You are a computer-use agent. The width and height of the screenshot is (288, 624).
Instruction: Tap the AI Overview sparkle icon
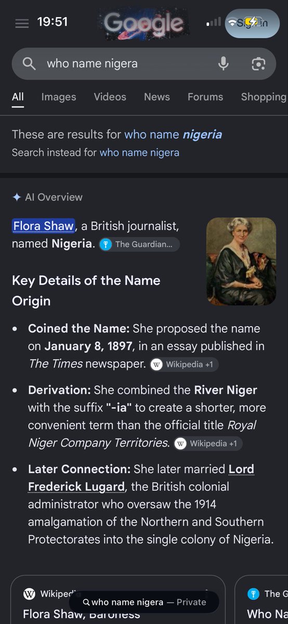[x=17, y=197]
